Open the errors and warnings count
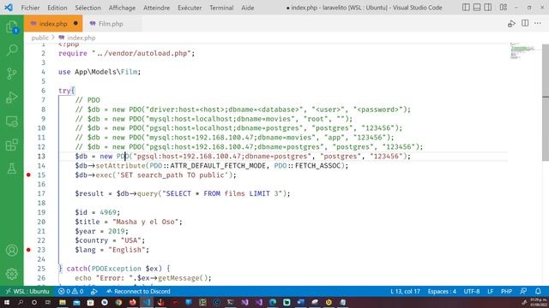Screen dimensions: 549x308 71,291
